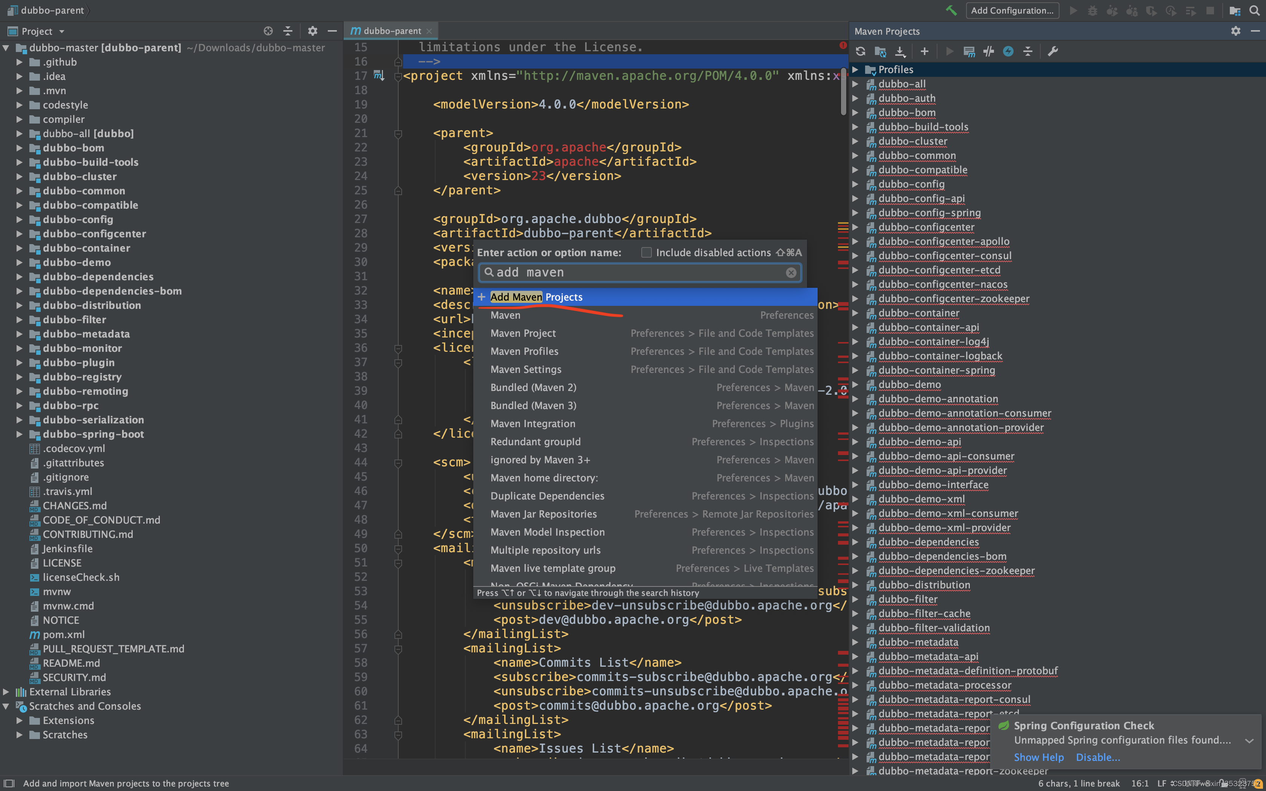
Task: Toggle Offline Mode in Maven toolbar
Action: click(x=988, y=51)
